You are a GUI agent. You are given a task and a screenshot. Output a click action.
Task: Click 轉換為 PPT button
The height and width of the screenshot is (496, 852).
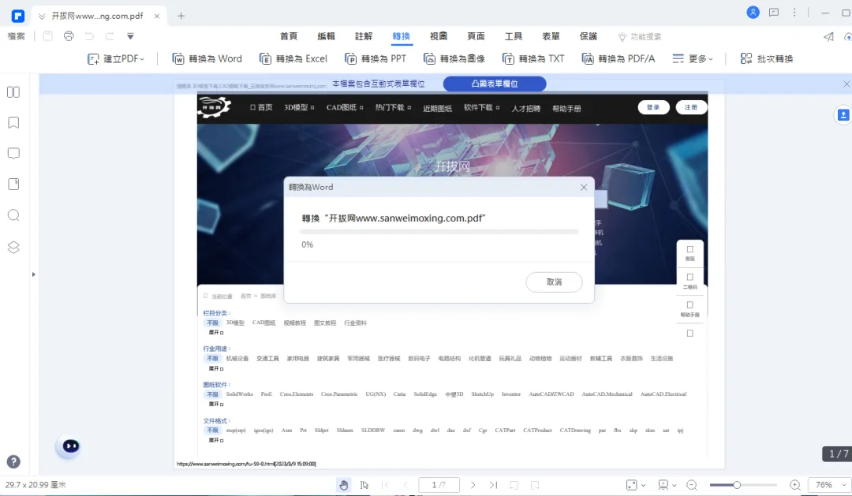(376, 58)
